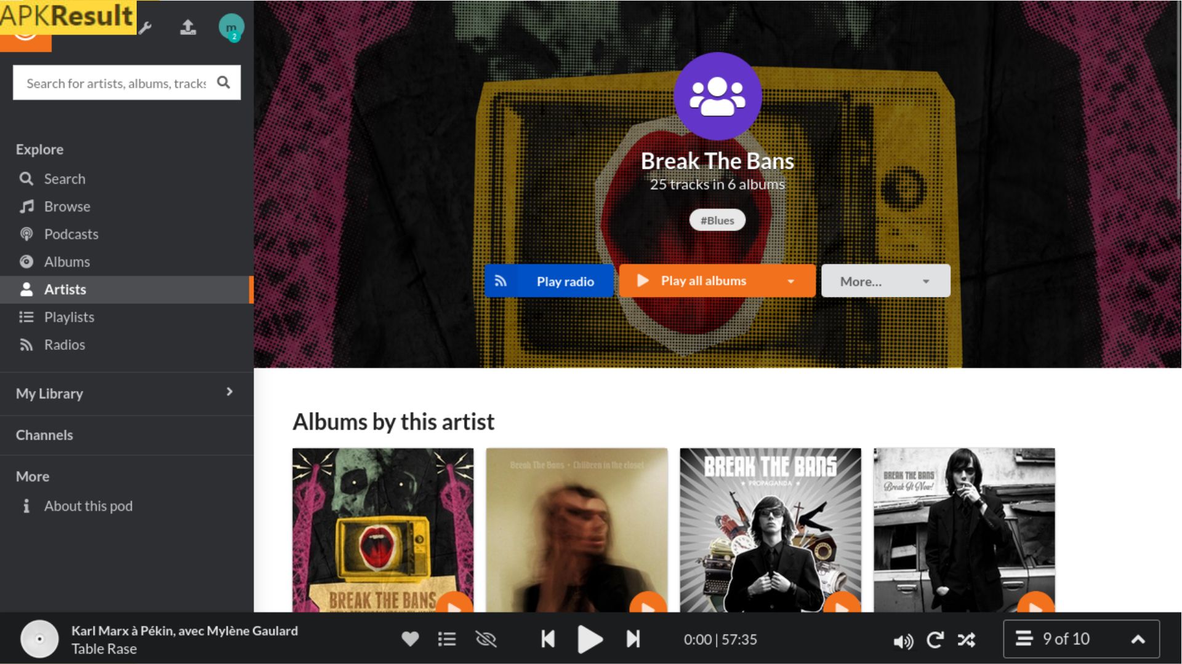Click the skip next track icon
Image resolution: width=1182 pixels, height=664 pixels.
632,639
